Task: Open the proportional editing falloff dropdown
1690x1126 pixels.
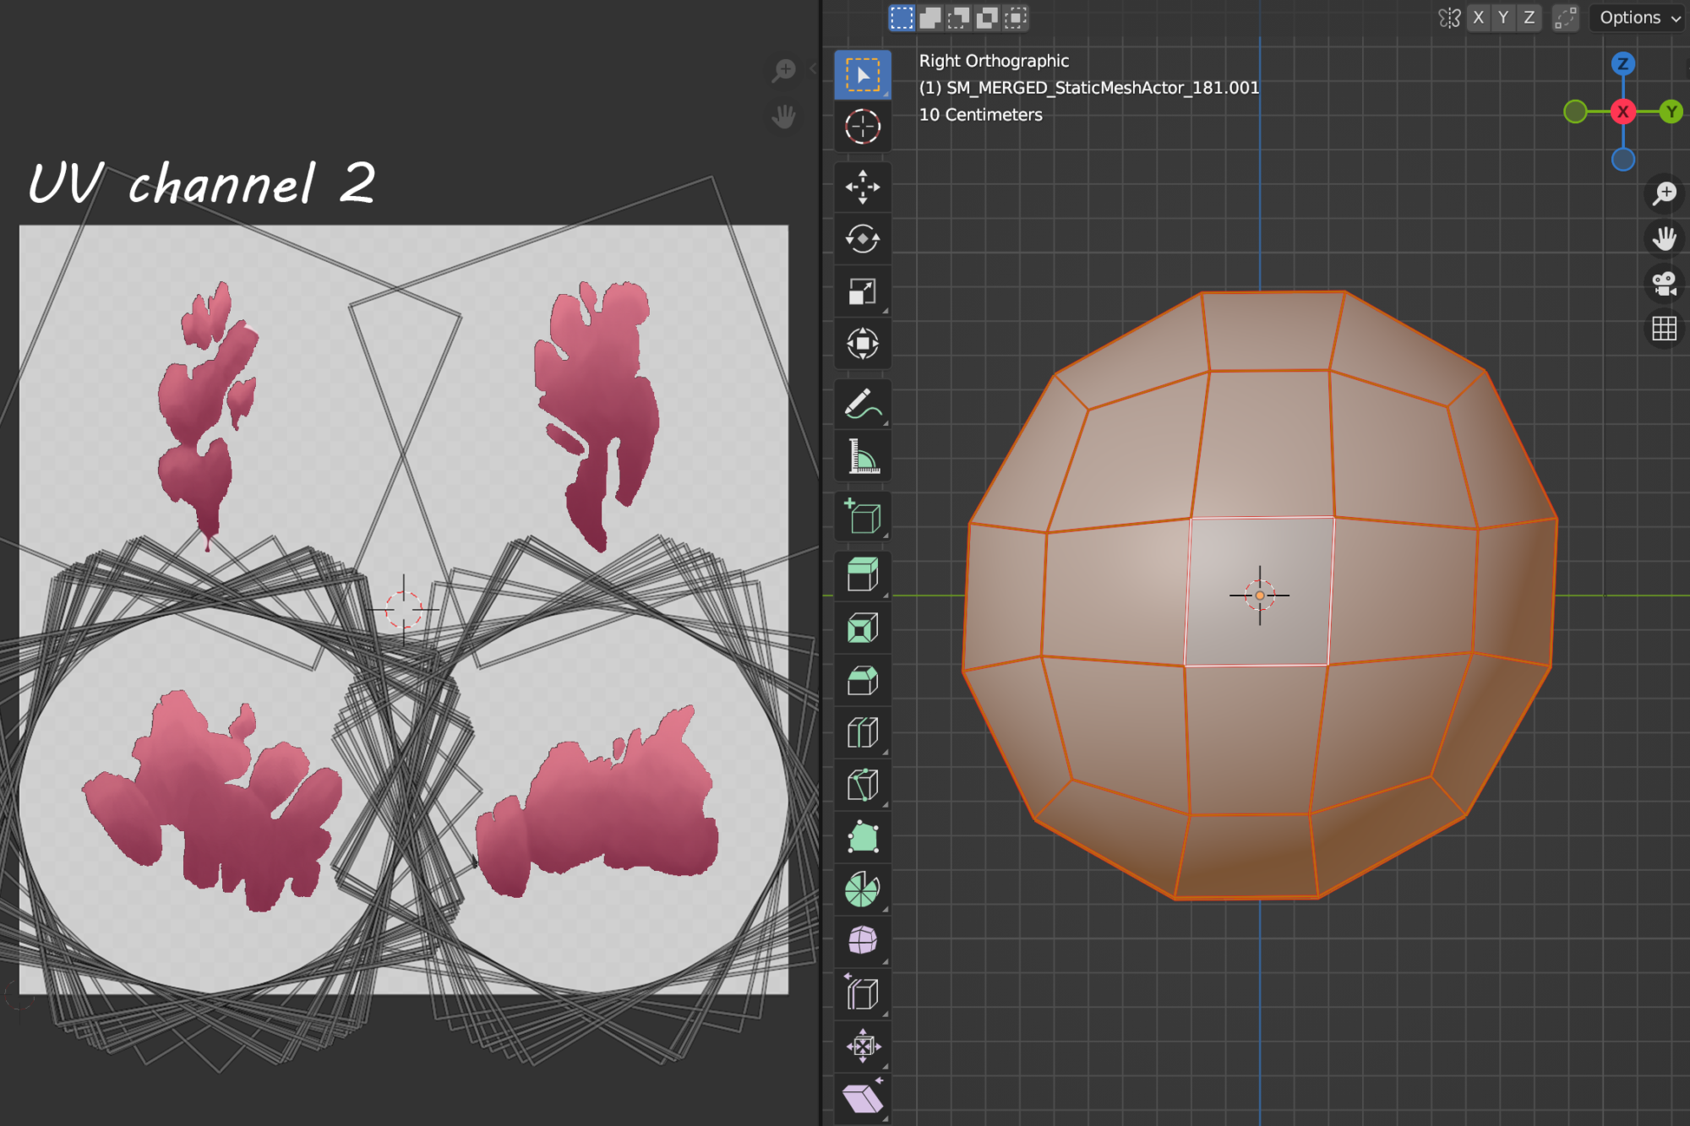Action: point(1564,17)
